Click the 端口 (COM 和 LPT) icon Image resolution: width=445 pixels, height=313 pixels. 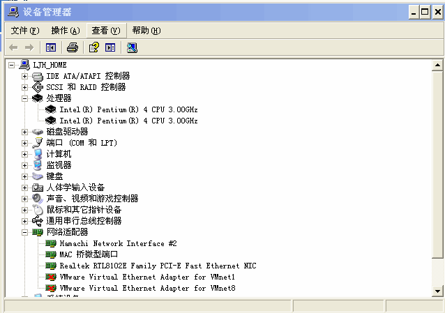point(38,143)
